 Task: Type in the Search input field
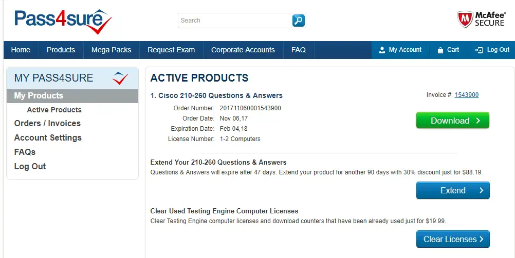[x=234, y=21]
